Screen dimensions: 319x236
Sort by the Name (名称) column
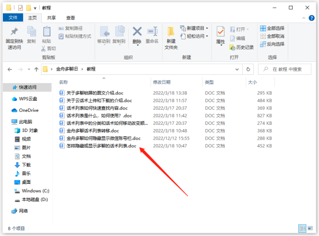[x=63, y=82]
